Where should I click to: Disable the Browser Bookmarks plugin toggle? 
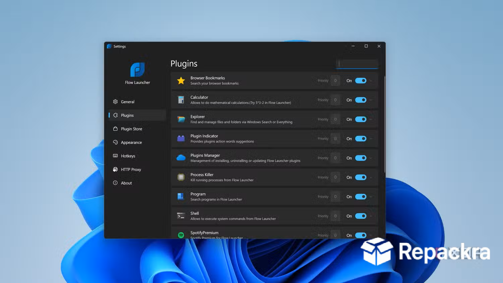(361, 80)
